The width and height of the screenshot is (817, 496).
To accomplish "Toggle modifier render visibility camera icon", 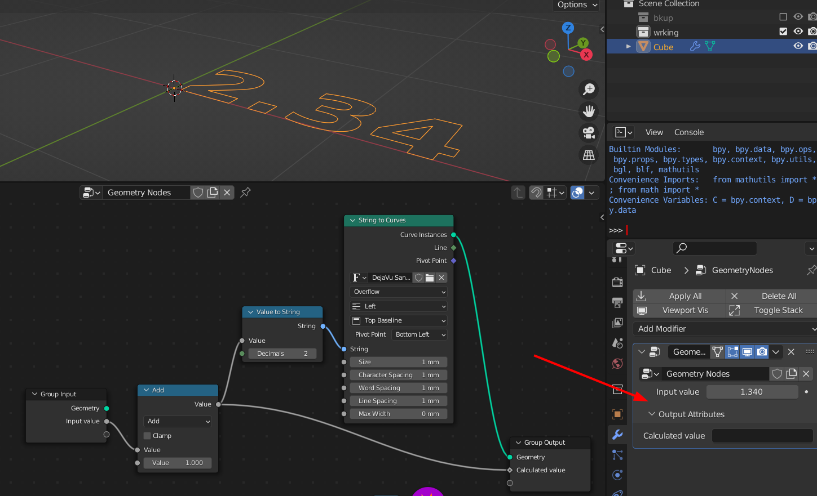I will coord(762,352).
